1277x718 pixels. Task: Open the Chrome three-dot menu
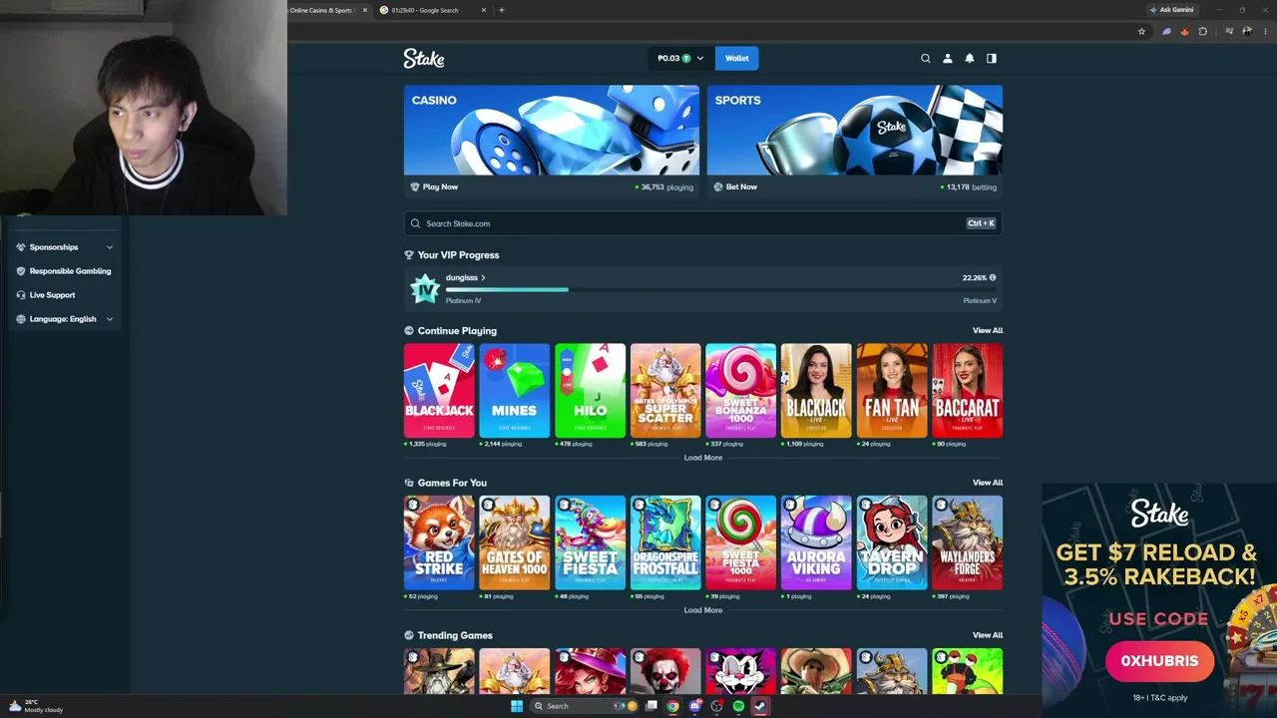coord(1267,31)
